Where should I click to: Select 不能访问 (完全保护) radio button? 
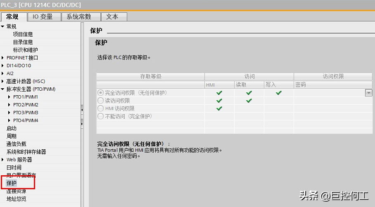tap(100, 116)
